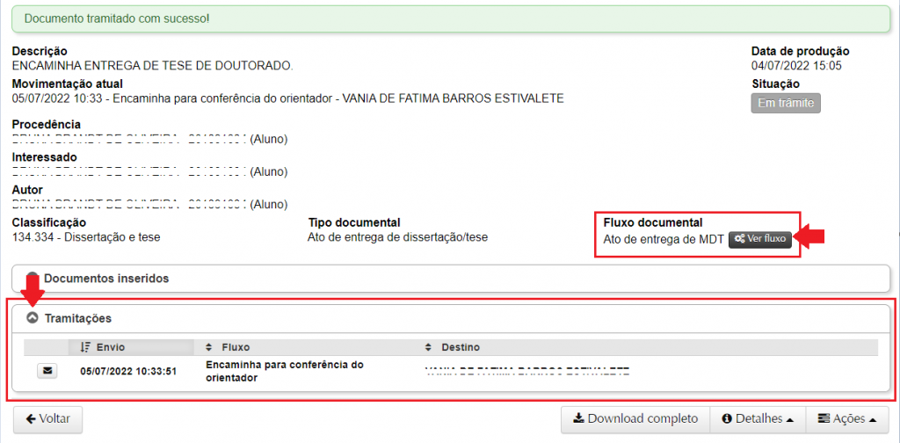Click the Encaminha para conferência do orientador cell
The height and width of the screenshot is (443, 900).
pyautogui.click(x=285, y=371)
